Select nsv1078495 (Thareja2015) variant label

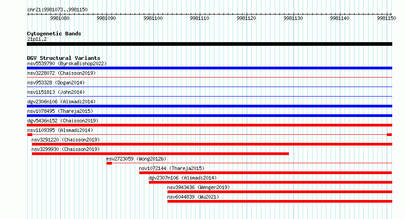coord(60,111)
